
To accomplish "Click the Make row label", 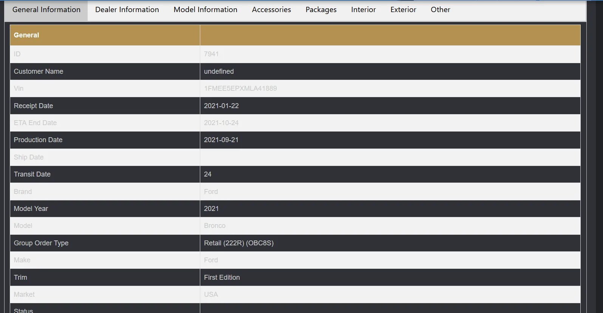I will pos(22,260).
